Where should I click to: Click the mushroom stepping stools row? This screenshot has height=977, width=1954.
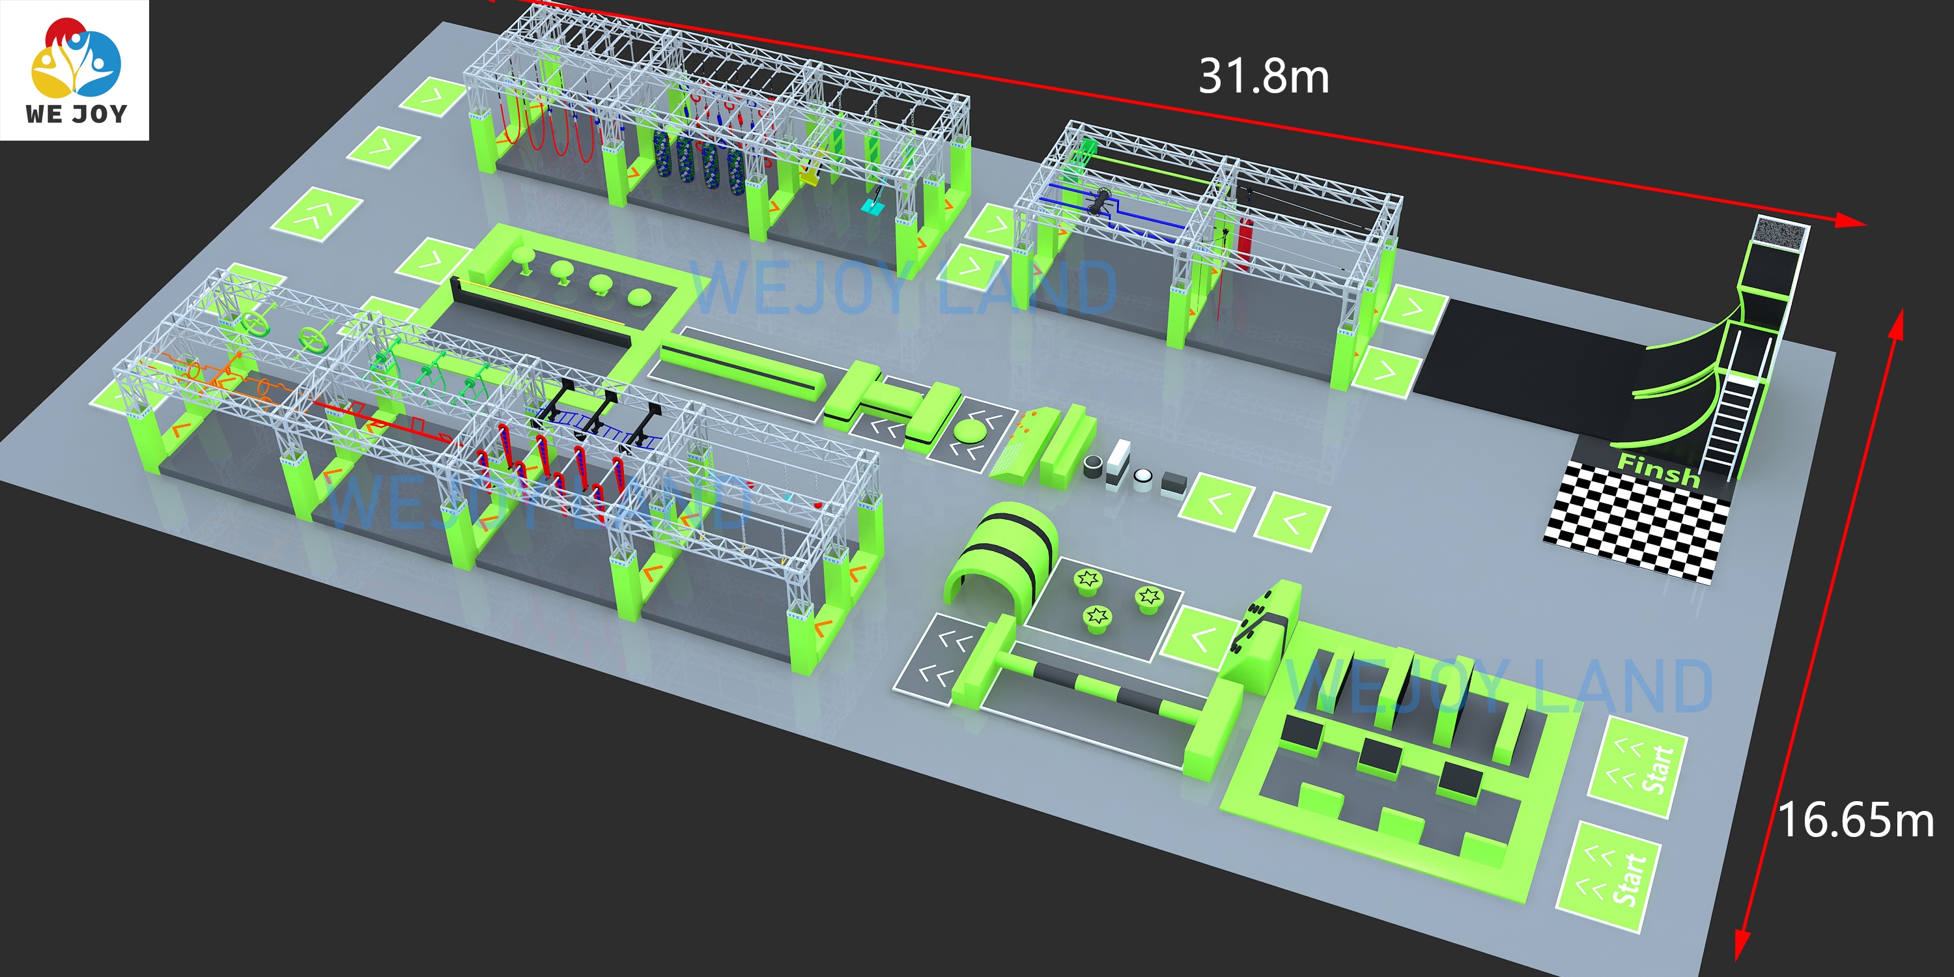coord(580,277)
